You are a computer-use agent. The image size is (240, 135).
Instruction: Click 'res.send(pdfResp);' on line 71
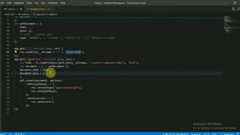pos(44,91)
